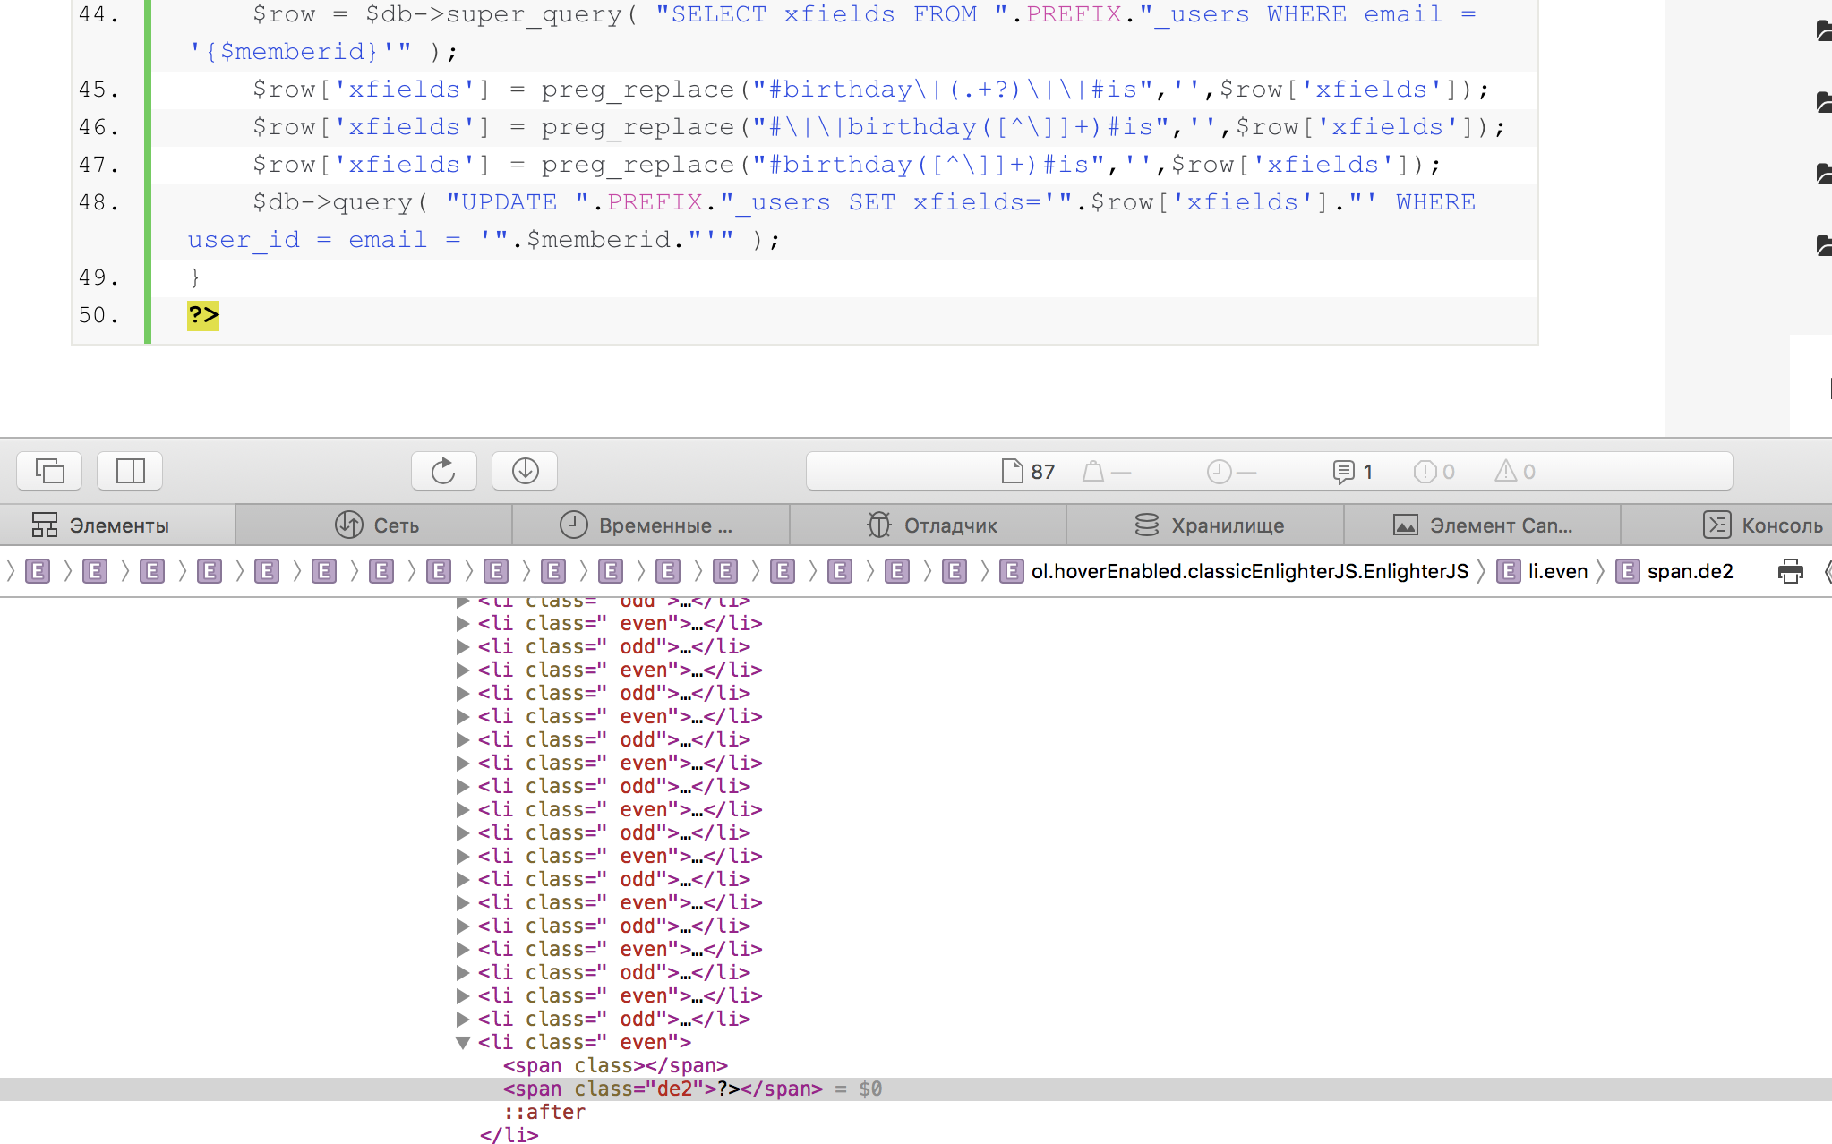Click line number 48. in code listing
Screen dimensions: 1832x1144
(x=98, y=202)
